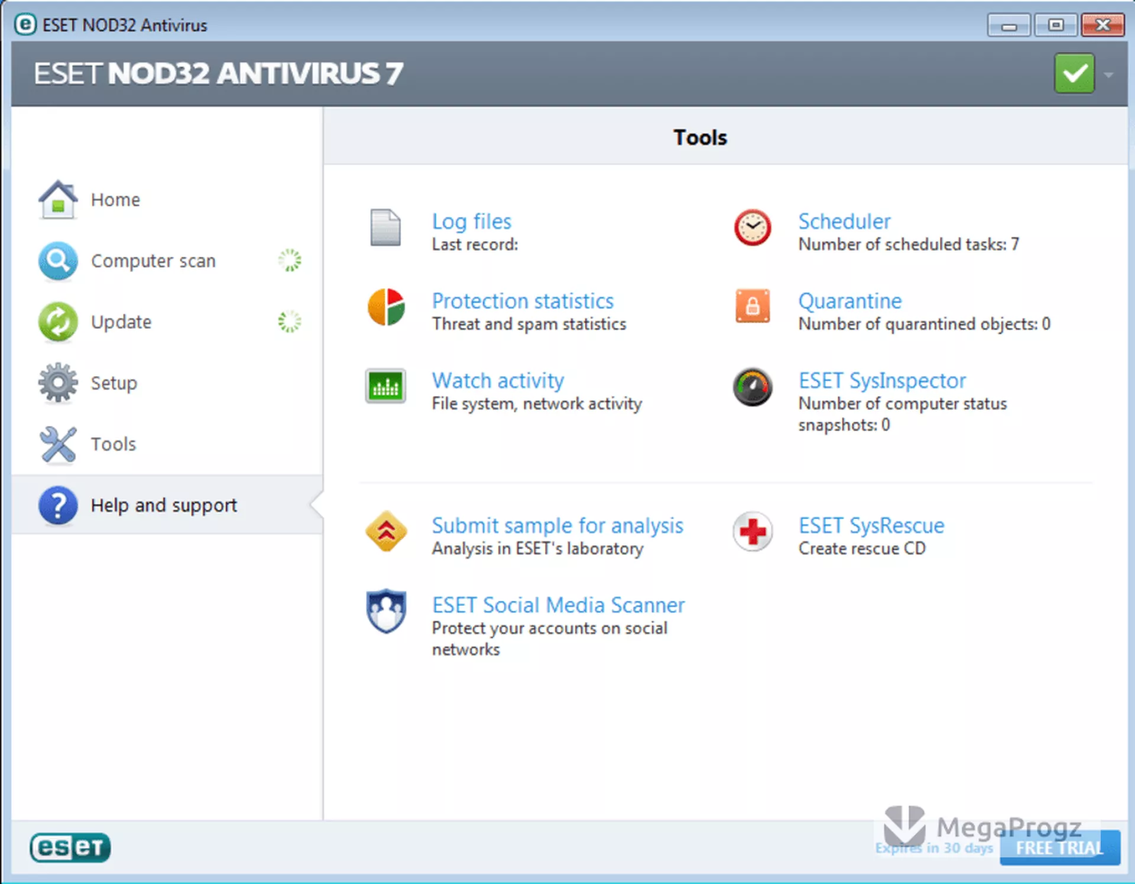Open the Computer scan section
1135x884 pixels.
pyautogui.click(x=153, y=261)
